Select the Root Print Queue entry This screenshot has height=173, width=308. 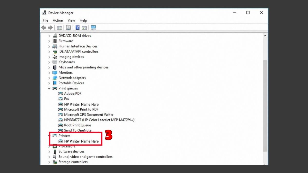(x=78, y=125)
